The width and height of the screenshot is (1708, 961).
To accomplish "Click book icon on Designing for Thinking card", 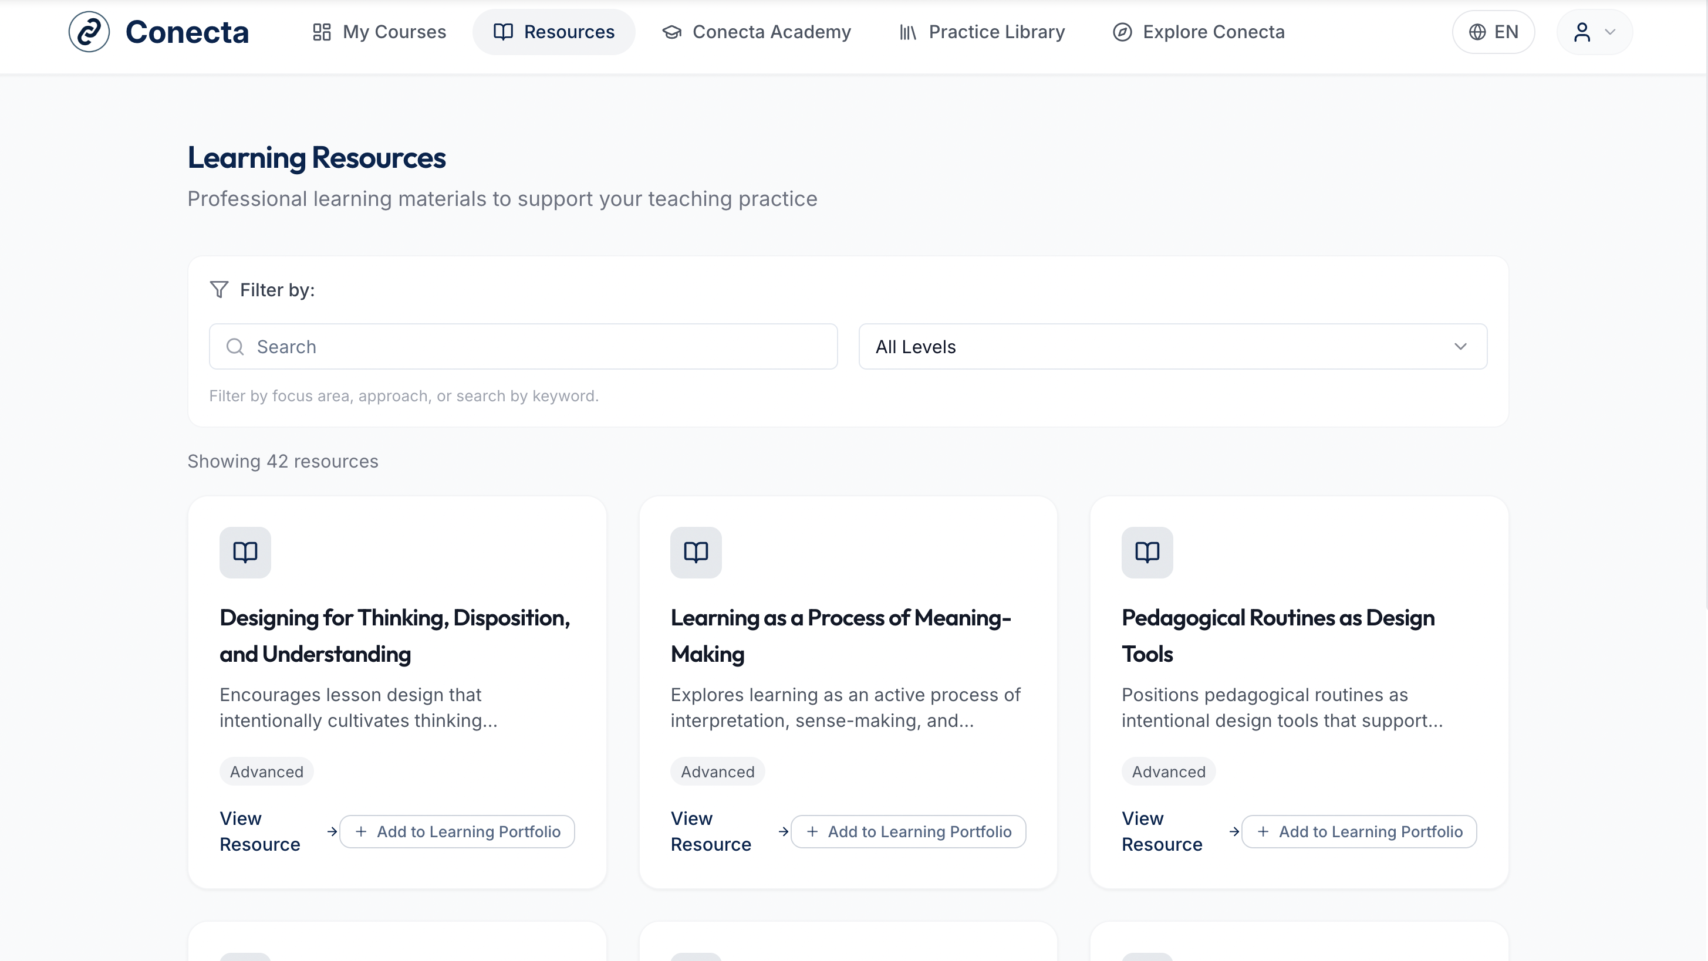I will 245,552.
